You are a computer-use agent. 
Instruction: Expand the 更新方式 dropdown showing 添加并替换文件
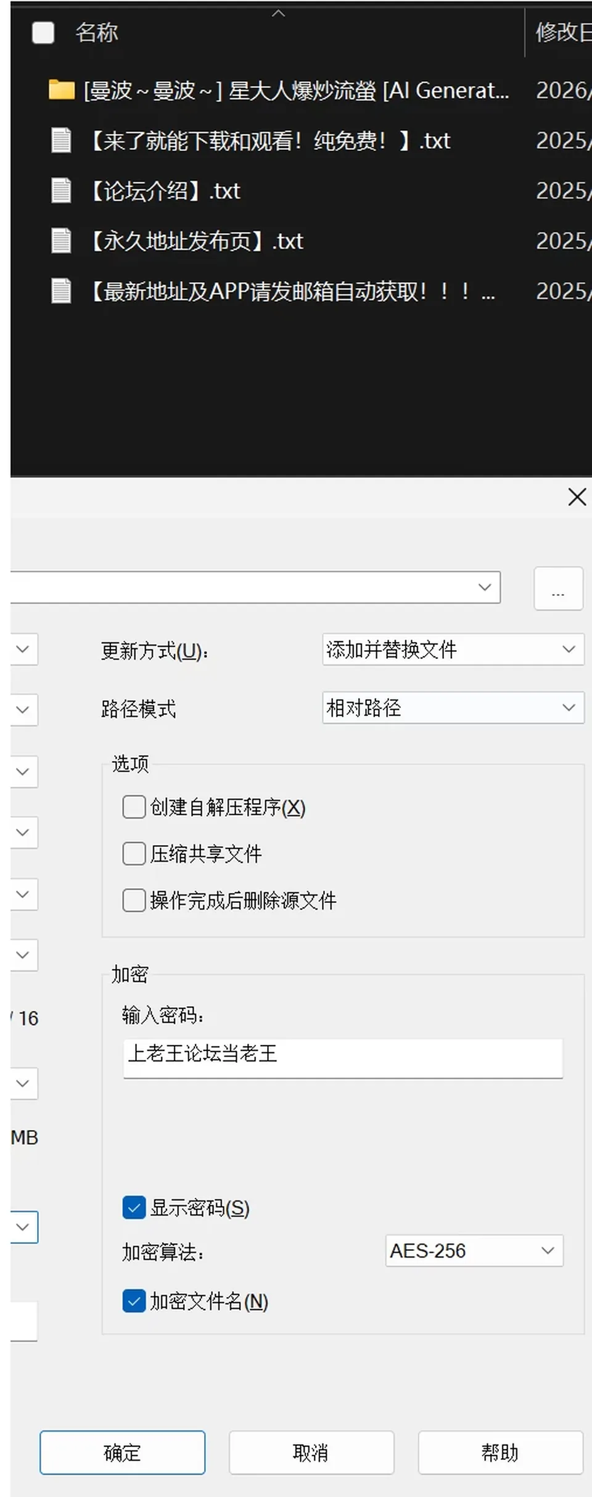pyautogui.click(x=453, y=650)
